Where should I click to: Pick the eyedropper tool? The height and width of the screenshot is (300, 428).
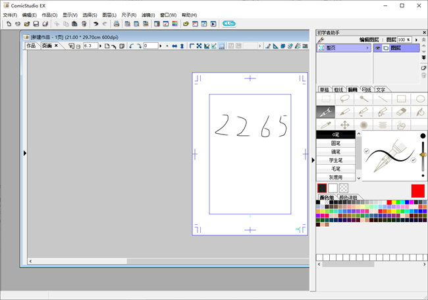tap(325, 125)
